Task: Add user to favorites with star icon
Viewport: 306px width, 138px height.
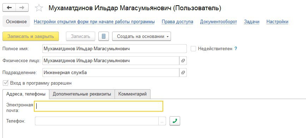Action: click(39, 8)
